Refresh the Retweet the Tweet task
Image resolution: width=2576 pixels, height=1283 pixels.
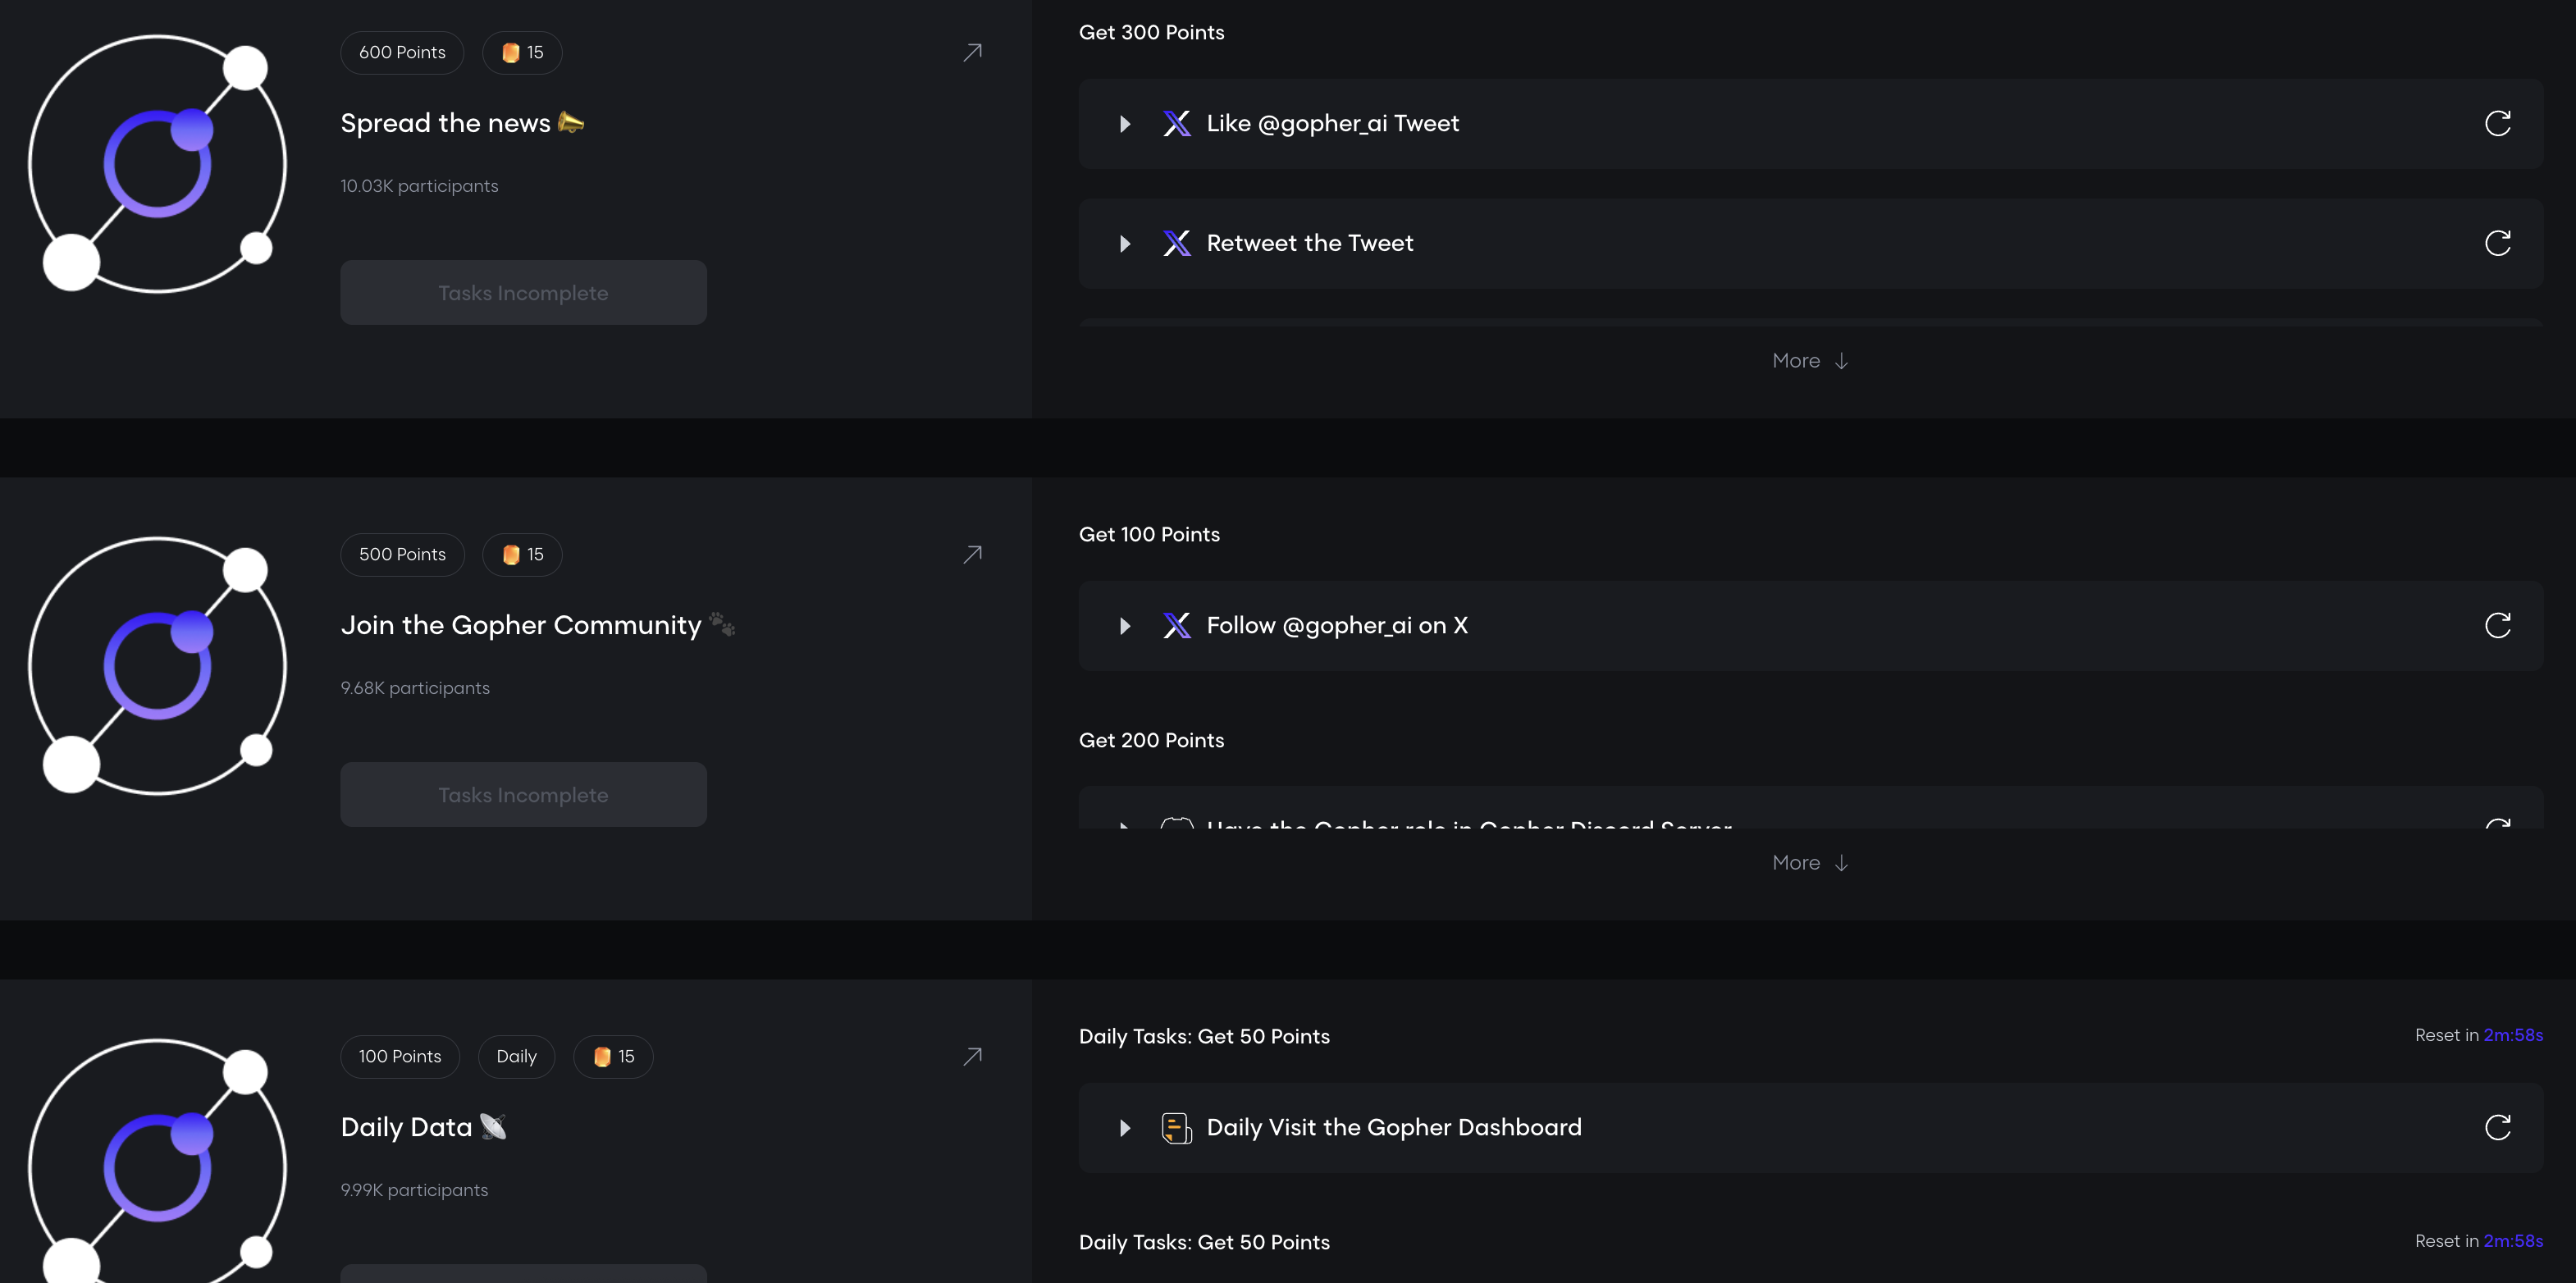(2497, 243)
